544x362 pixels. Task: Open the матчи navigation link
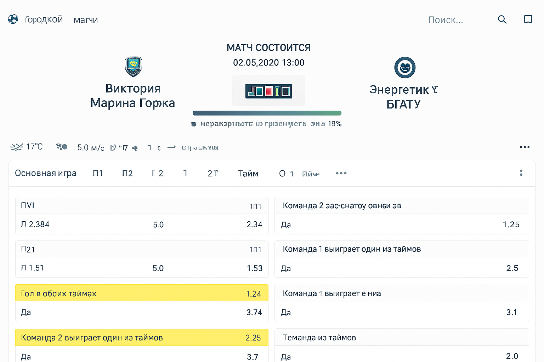(x=86, y=20)
